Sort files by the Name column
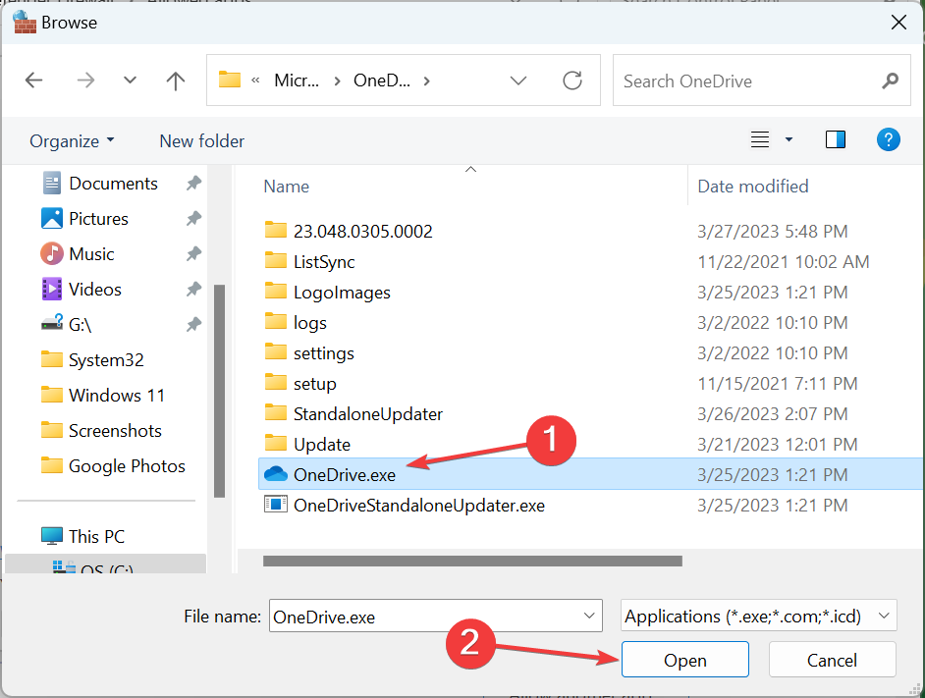The width and height of the screenshot is (925, 698). tap(286, 187)
